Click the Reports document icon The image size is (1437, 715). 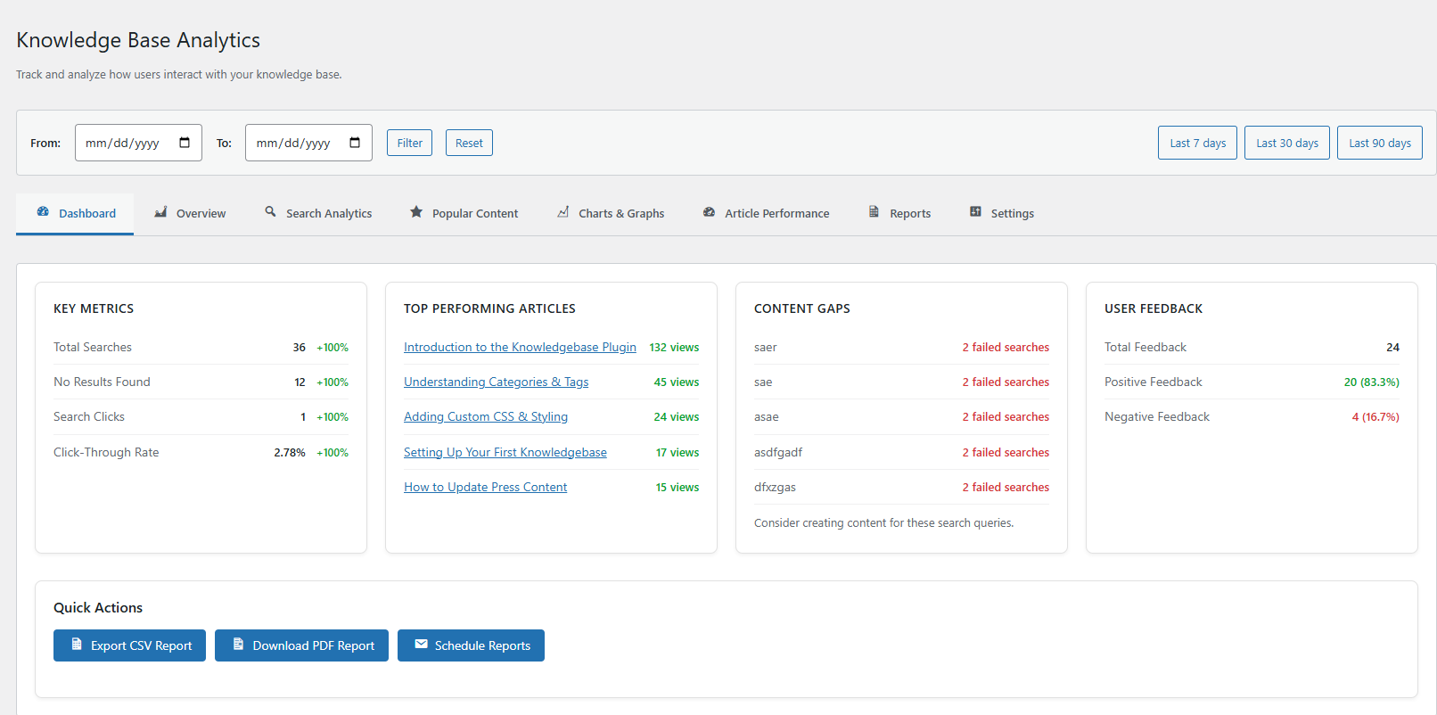coord(874,212)
